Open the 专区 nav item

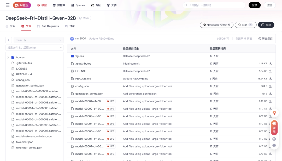[x=96, y=5]
